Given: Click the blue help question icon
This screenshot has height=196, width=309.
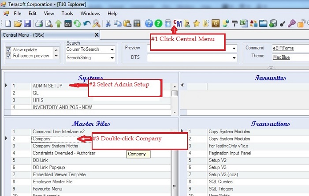Looking at the screenshot, I should (x=149, y=24).
